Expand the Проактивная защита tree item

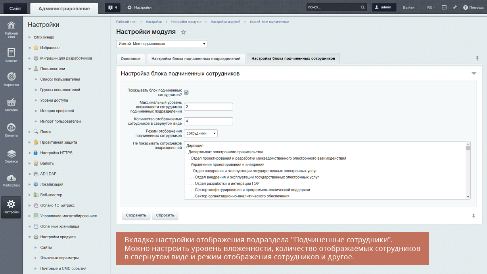click(30, 142)
